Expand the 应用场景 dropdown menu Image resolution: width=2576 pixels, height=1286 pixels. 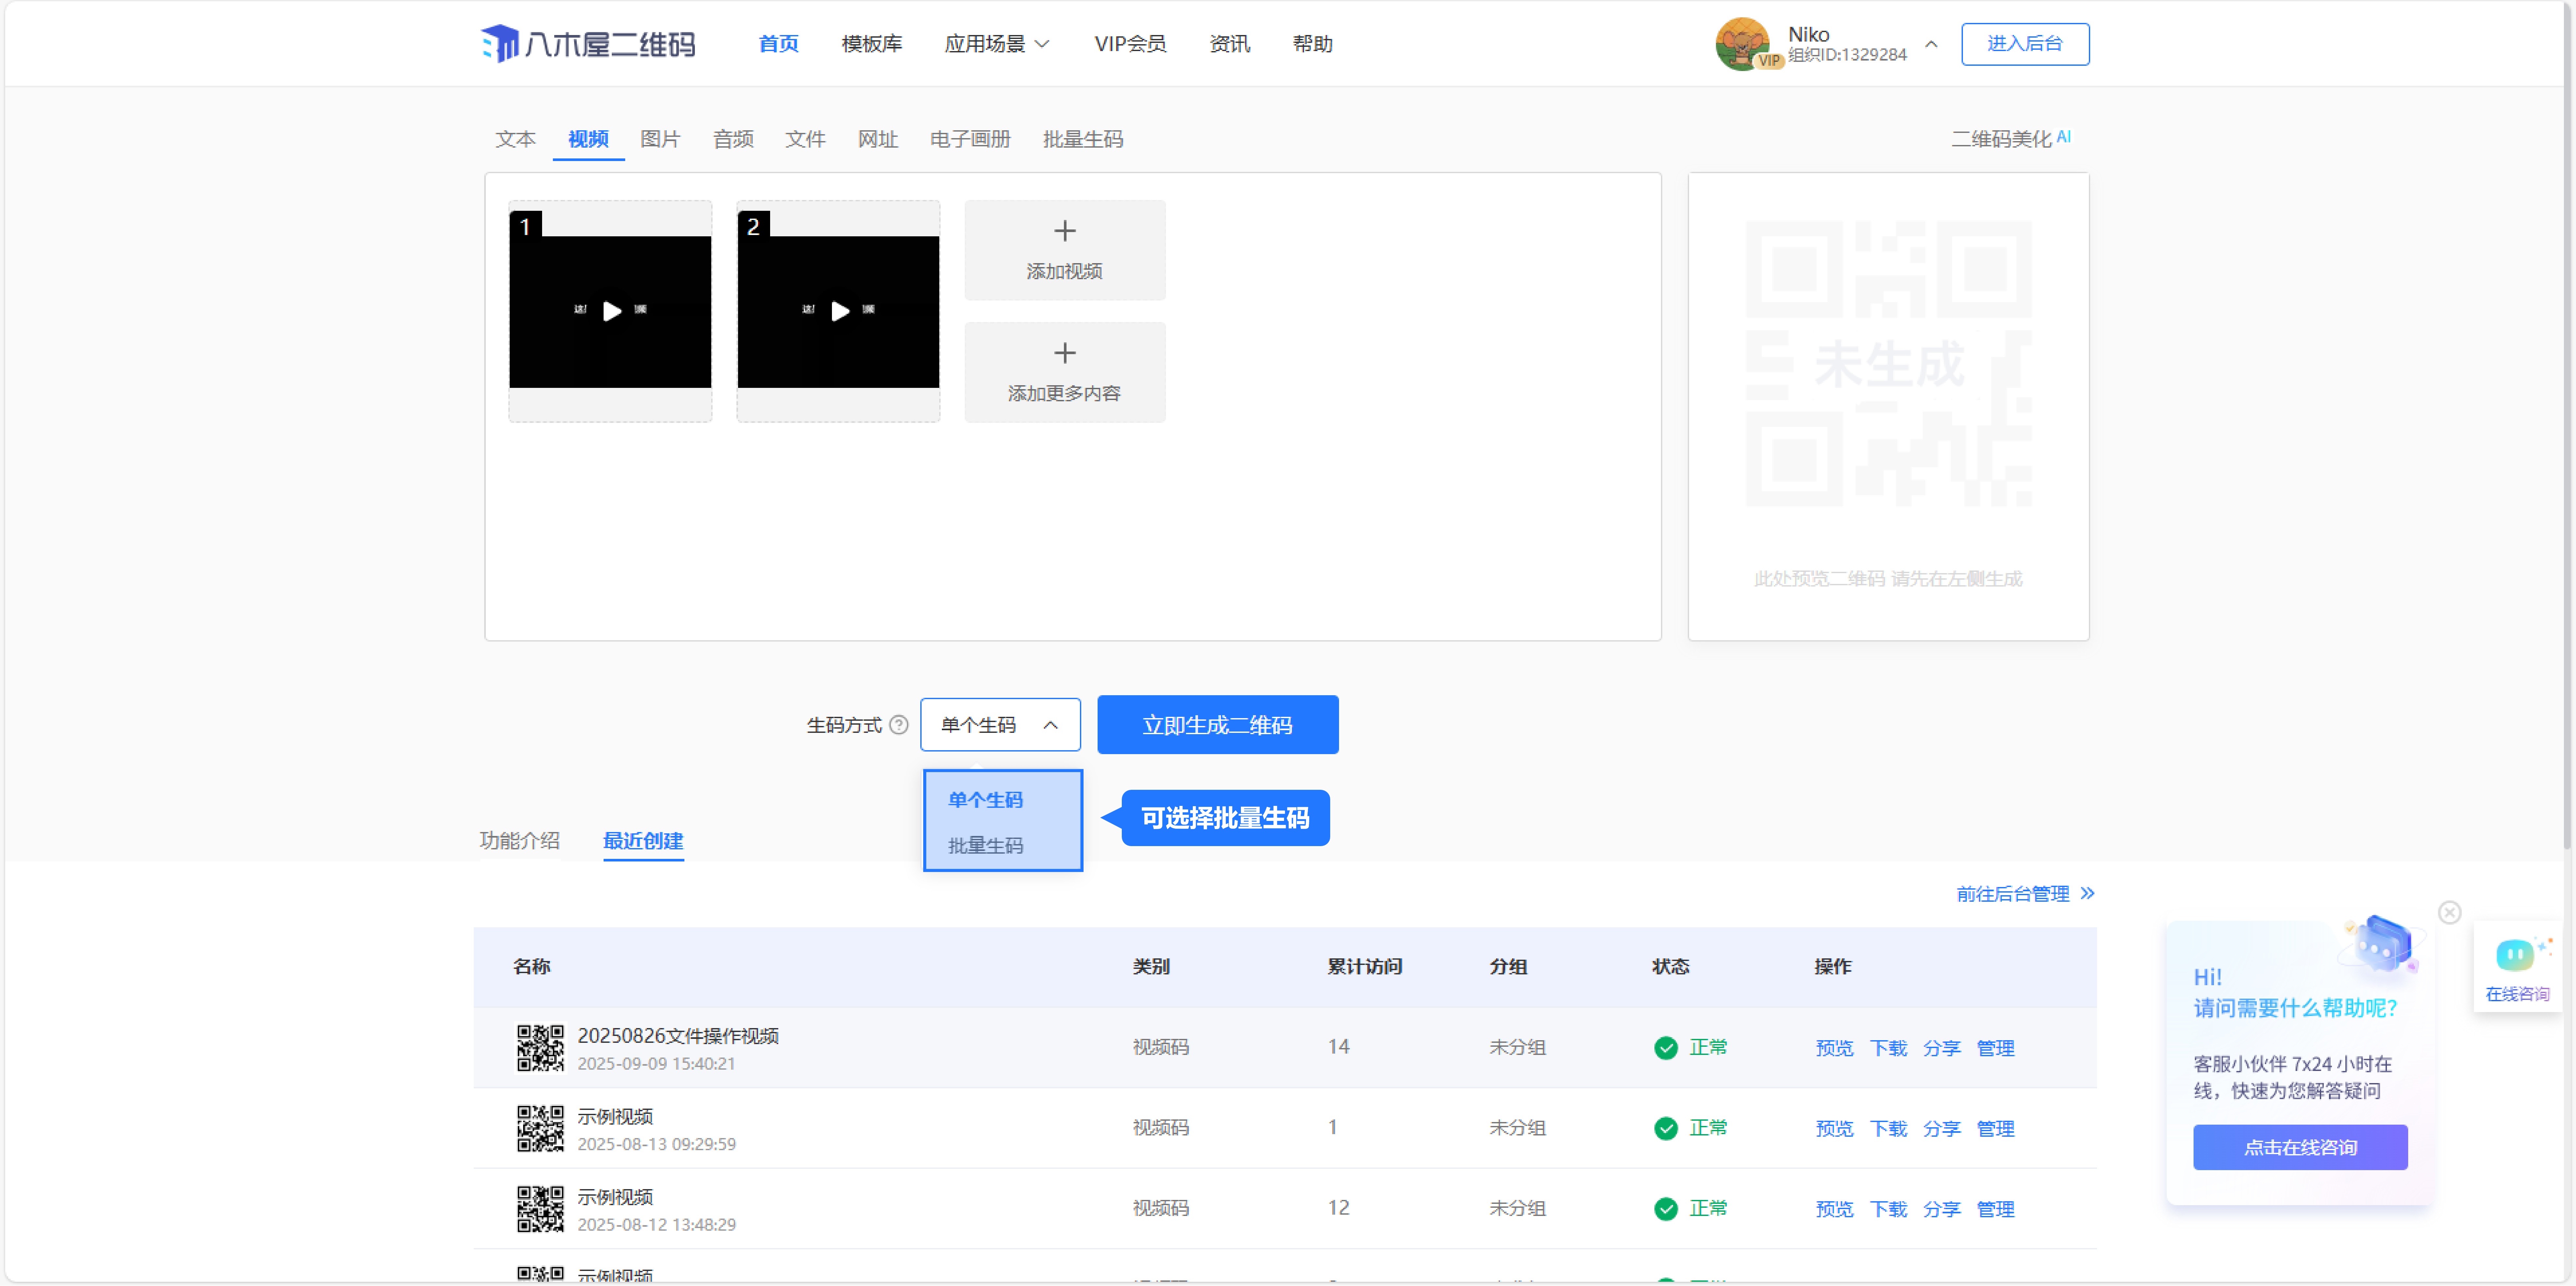point(996,44)
